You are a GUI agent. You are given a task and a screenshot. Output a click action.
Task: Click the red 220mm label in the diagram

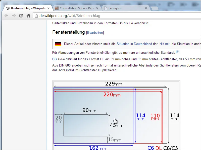112,95
